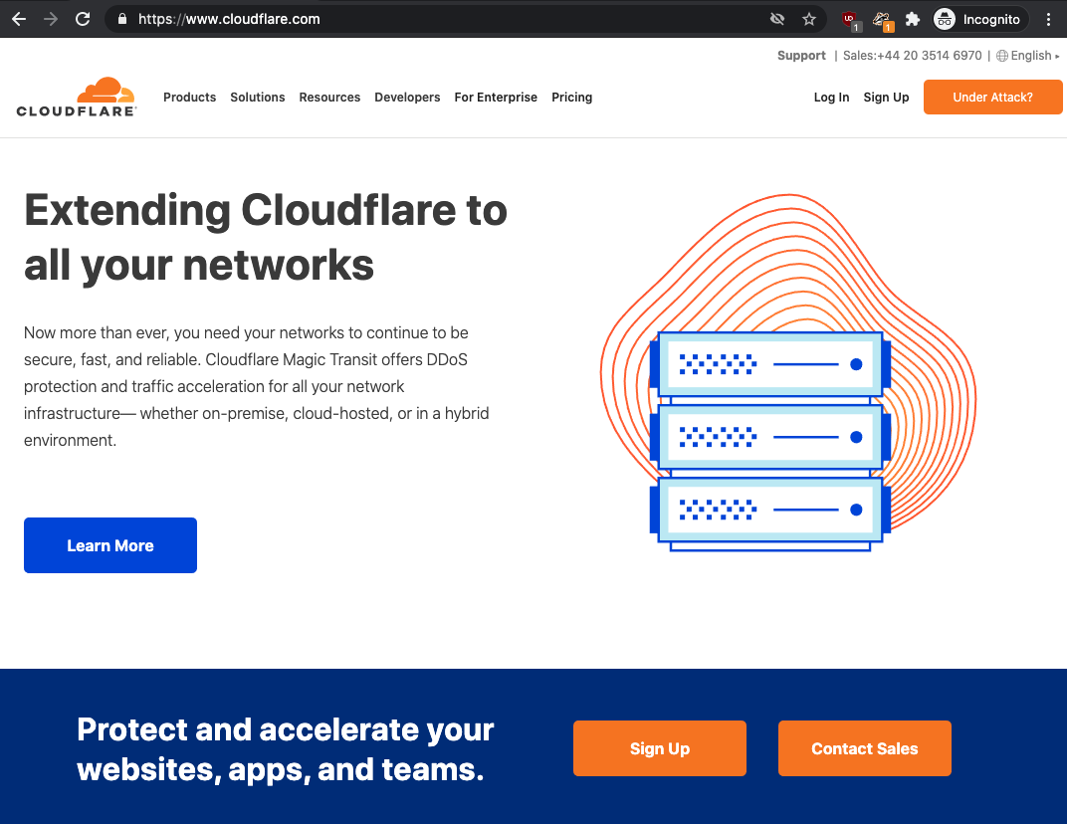This screenshot has width=1067, height=824.
Task: Reload the page with the refresh icon
Action: [x=83, y=19]
